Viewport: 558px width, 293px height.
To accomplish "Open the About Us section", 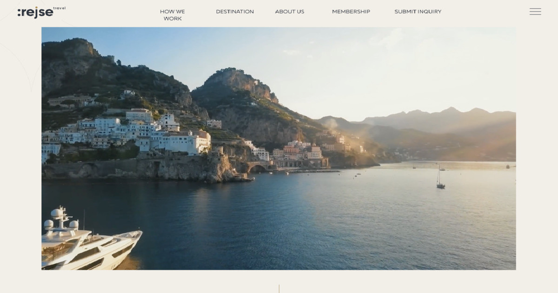I will click(290, 12).
